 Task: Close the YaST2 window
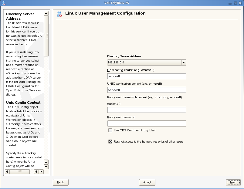click(x=240, y=3)
